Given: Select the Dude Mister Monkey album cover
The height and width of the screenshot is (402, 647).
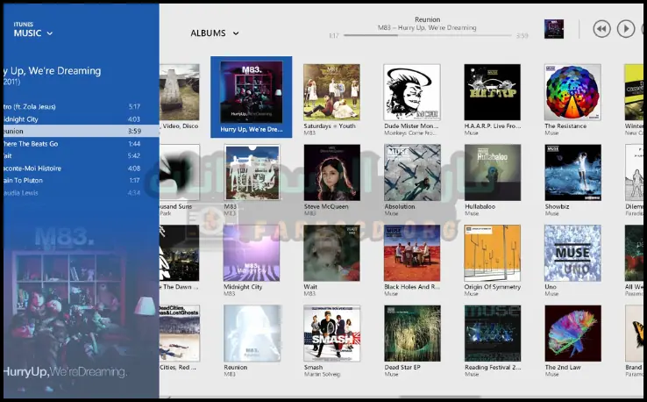Looking at the screenshot, I should pyautogui.click(x=411, y=92).
